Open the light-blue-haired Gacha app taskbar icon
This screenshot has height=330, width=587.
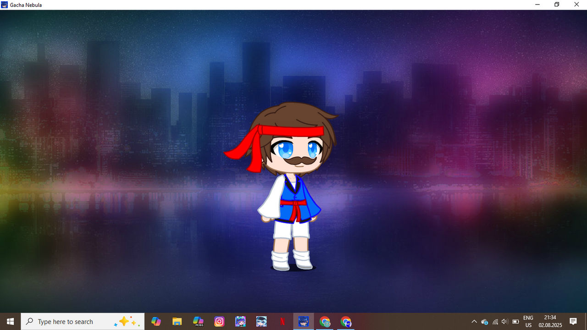point(261,321)
